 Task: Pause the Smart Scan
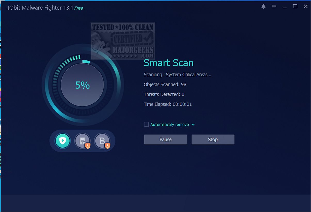(165, 140)
